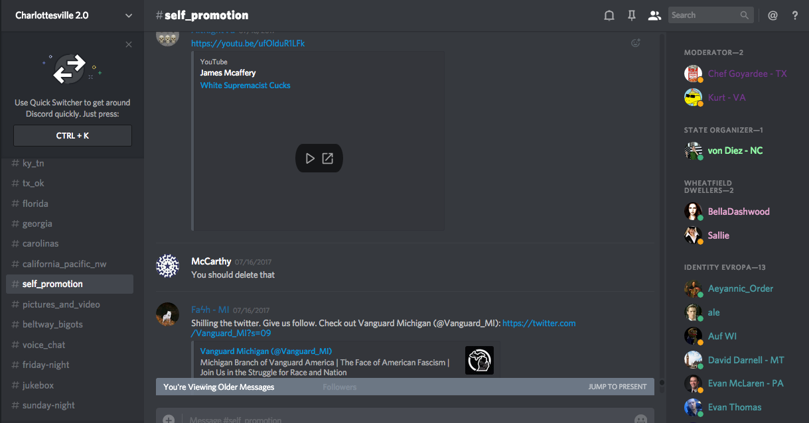
Task: Open the voice_chat channel
Action: tap(44, 345)
